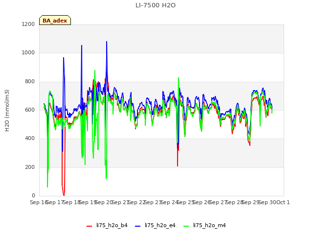The height and width of the screenshot is (235, 313).
Task: Click the Sep 16 x-axis label
Action: coord(39,202)
